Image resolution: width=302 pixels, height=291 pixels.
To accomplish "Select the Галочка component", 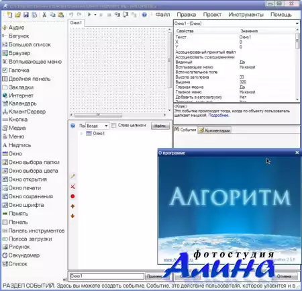I will (15, 71).
